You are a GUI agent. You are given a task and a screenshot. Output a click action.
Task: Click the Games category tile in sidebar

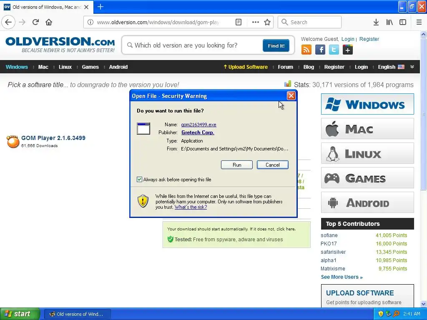pos(367,178)
